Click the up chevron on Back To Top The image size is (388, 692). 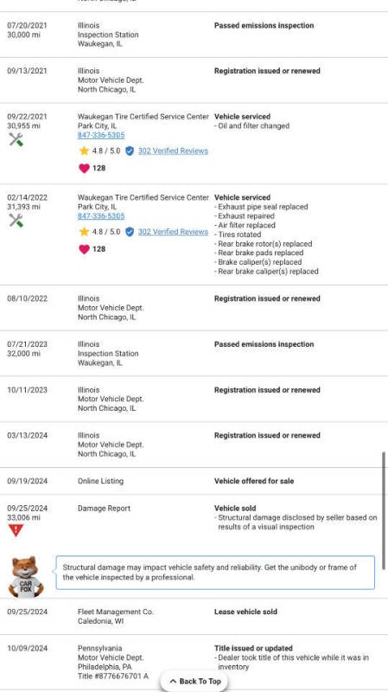(173, 682)
